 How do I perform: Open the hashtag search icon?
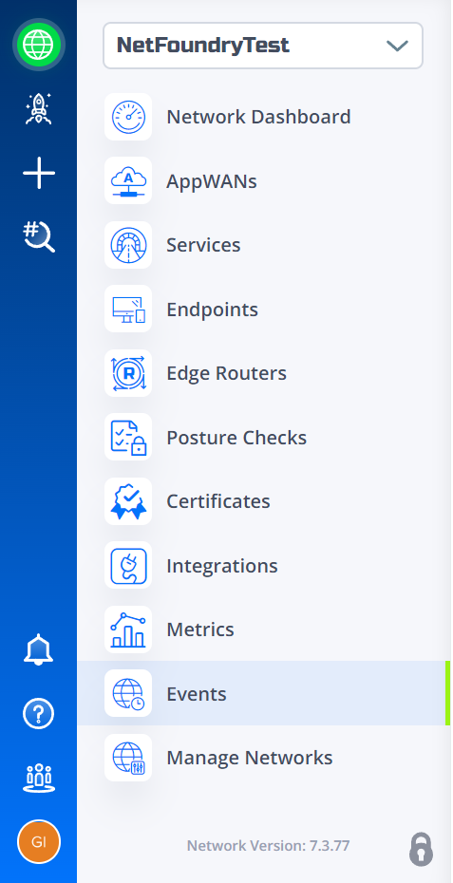39,236
